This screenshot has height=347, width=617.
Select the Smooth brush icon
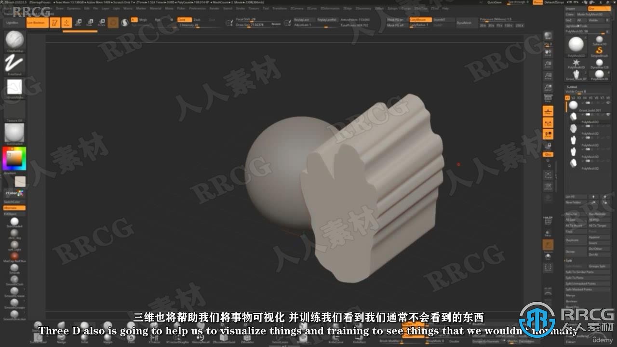(14, 267)
